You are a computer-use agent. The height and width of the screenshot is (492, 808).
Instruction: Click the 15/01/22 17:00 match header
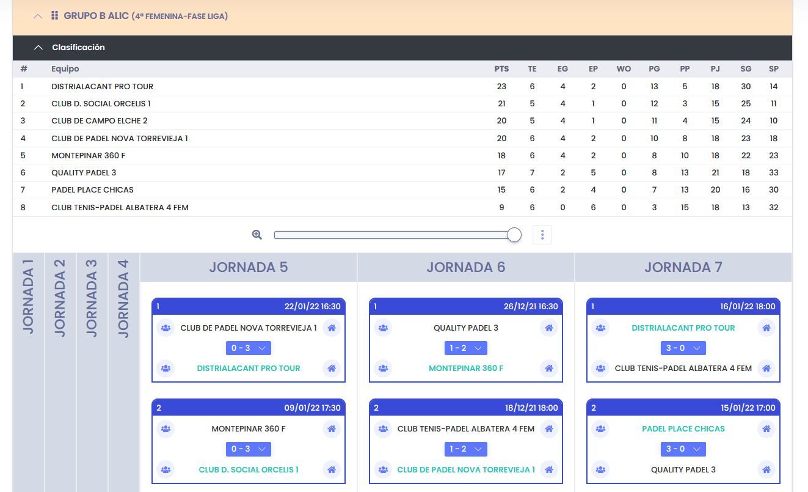coord(683,408)
